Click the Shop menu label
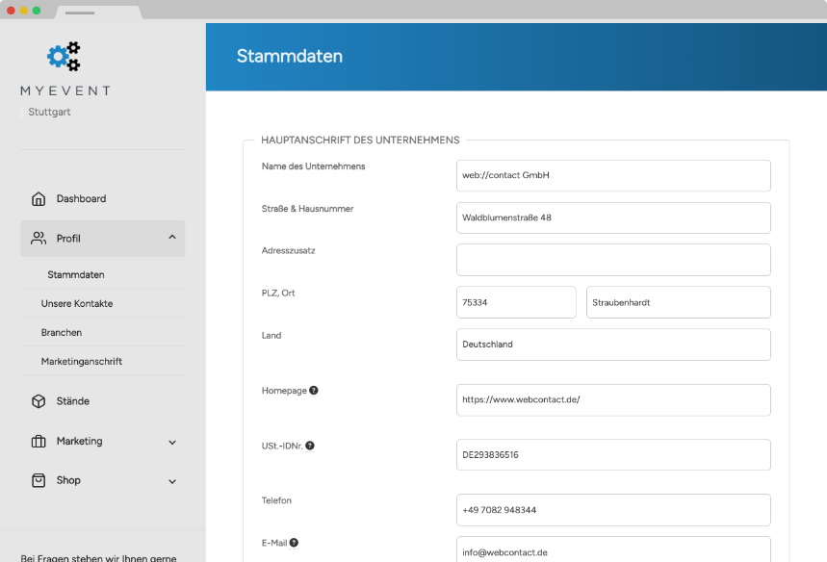The width and height of the screenshot is (827, 562). coord(68,480)
